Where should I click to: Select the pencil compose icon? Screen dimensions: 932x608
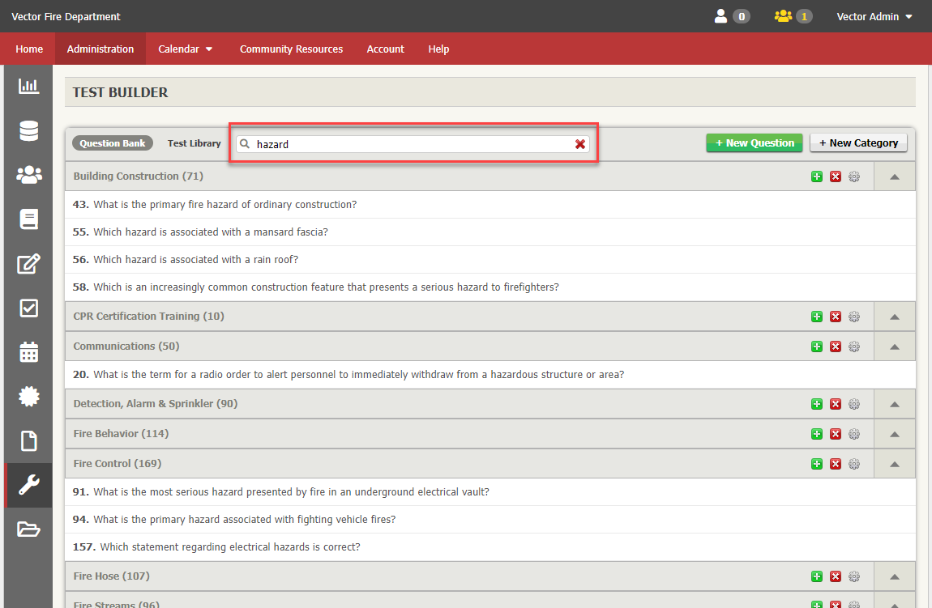click(x=28, y=263)
